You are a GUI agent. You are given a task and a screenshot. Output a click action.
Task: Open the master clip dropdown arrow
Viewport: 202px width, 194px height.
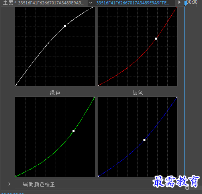point(90,3)
